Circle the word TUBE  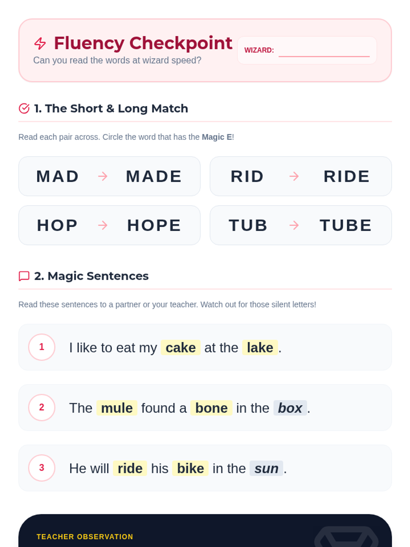[x=346, y=225]
